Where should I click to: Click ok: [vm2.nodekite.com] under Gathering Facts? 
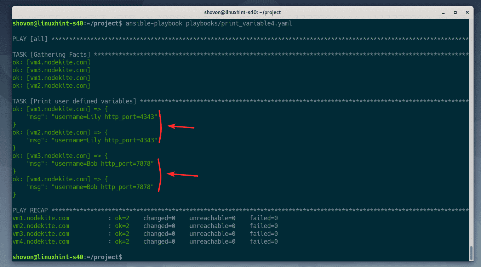51,86
